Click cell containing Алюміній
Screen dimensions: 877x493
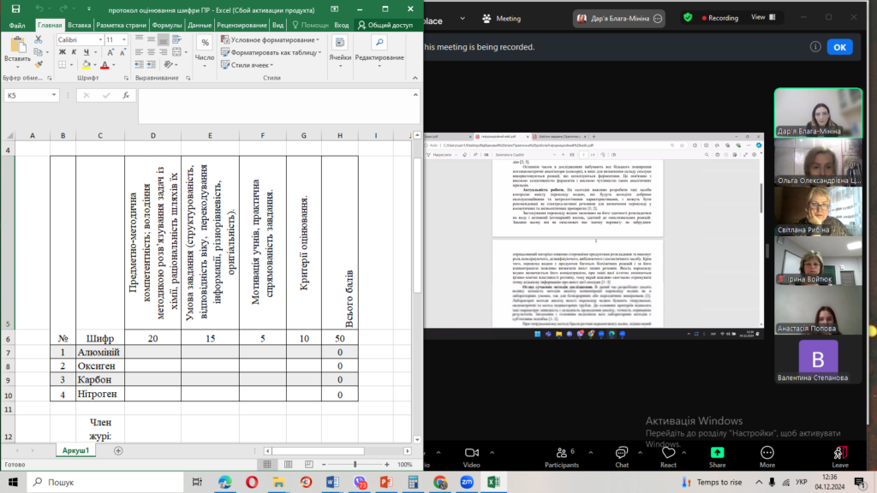[100, 351]
